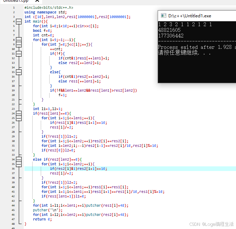Click 'res1[i]+=res1[i];' loop line
236x229 pixels.
[x=85, y=187]
